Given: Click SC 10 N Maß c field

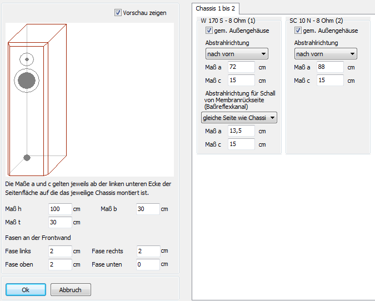Looking at the screenshot, I should 330,81.
